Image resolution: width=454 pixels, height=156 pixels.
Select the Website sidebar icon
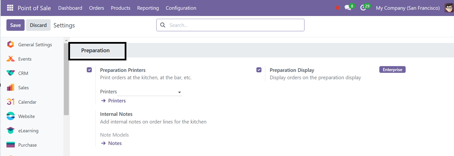pyautogui.click(x=11, y=116)
